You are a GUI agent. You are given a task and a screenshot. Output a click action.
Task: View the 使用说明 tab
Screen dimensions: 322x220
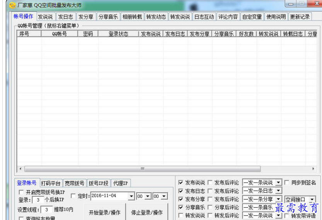coord(276,17)
